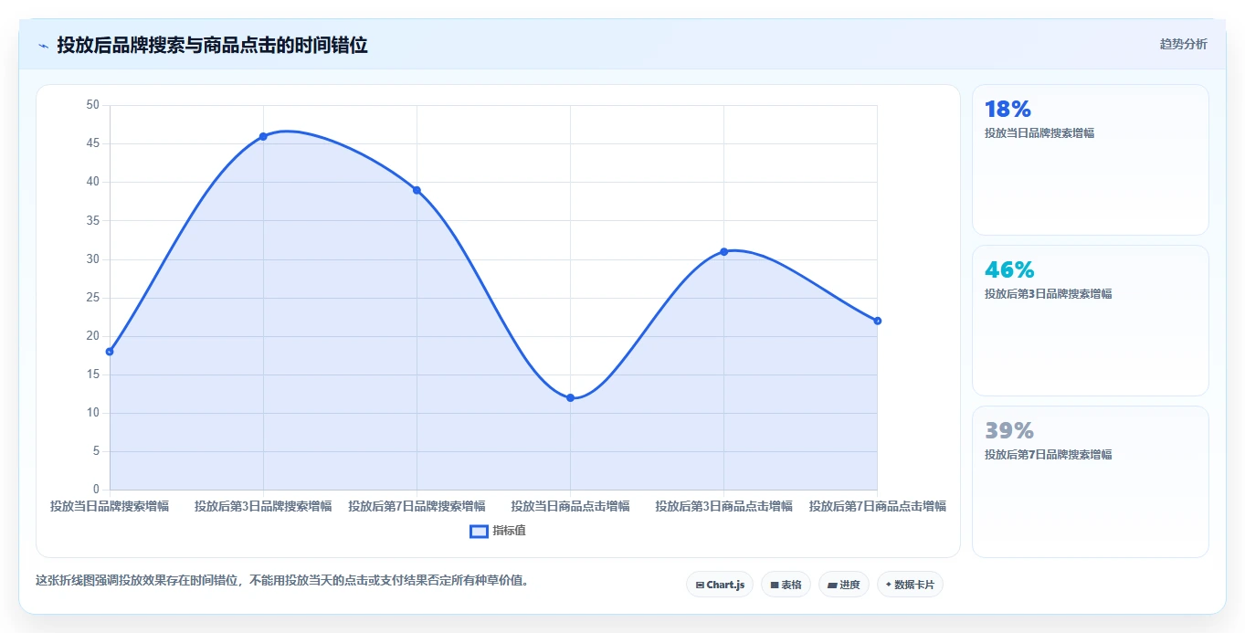The height and width of the screenshot is (633, 1245).
Task: Open the 18% stat card
Action: (1091, 160)
